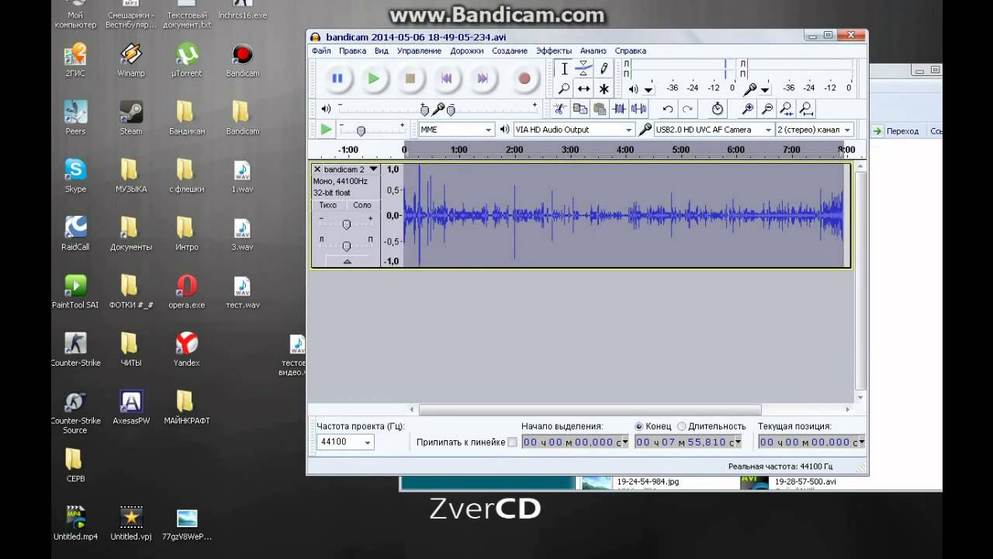Open the Дорожки menu
The image size is (993, 559).
[466, 50]
